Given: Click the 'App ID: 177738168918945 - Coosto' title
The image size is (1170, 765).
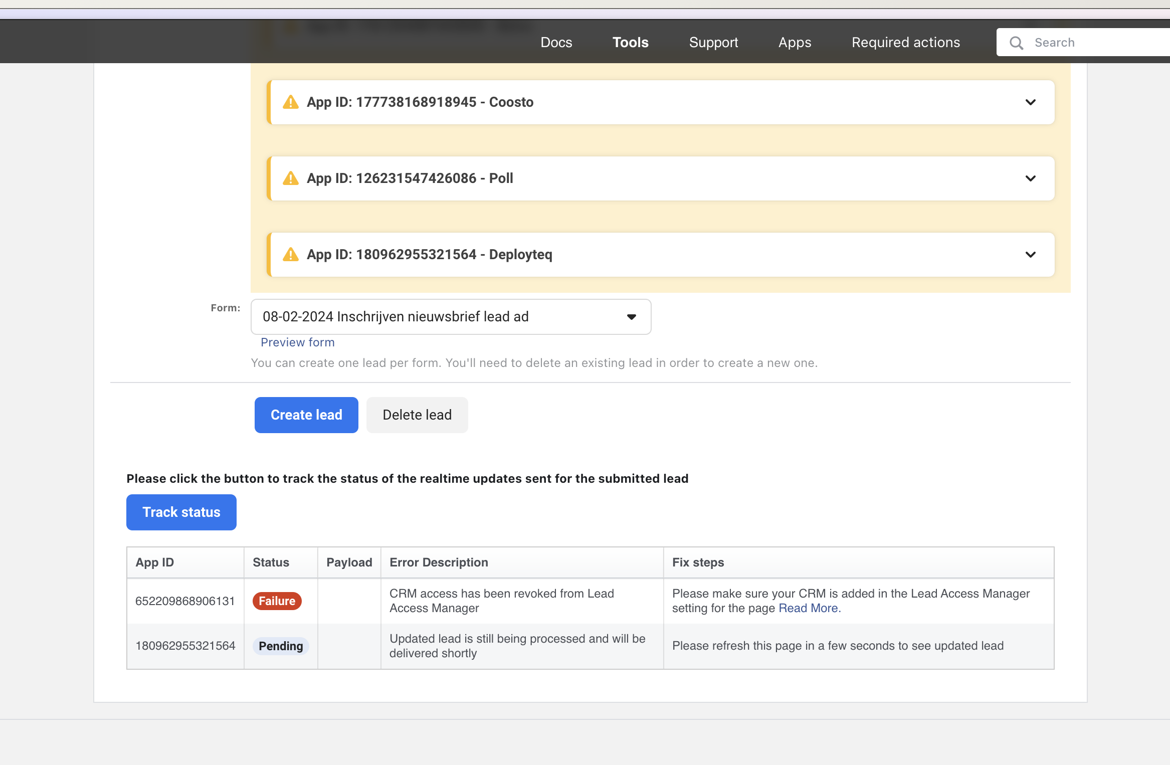Looking at the screenshot, I should (x=420, y=102).
